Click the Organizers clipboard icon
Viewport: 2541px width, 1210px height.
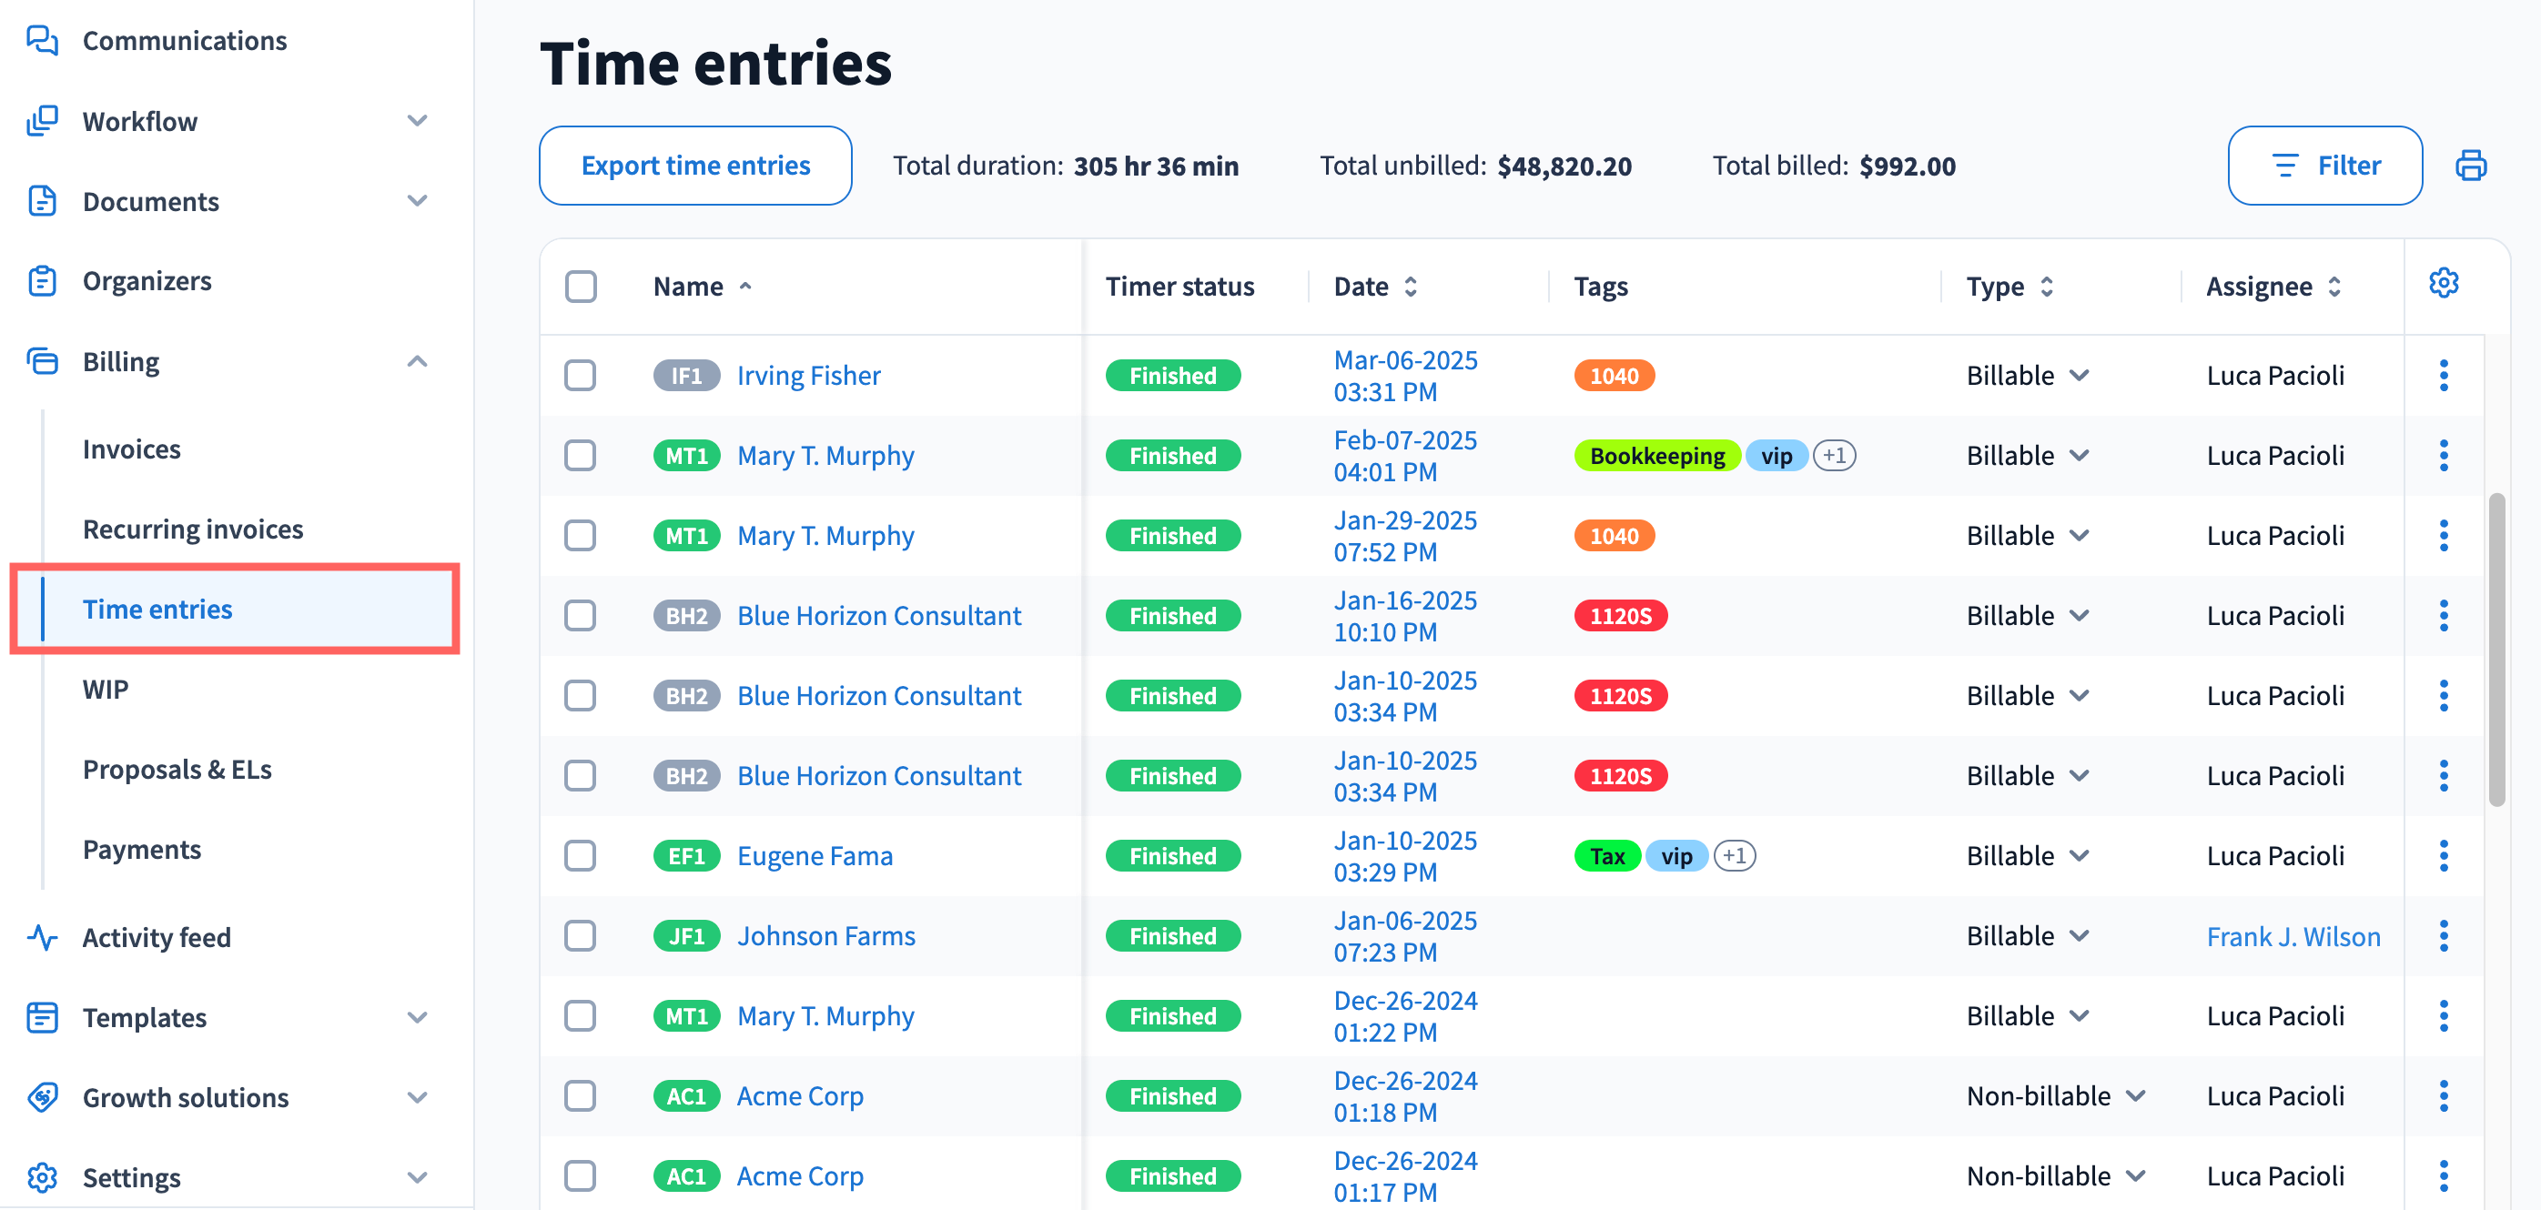(x=42, y=281)
